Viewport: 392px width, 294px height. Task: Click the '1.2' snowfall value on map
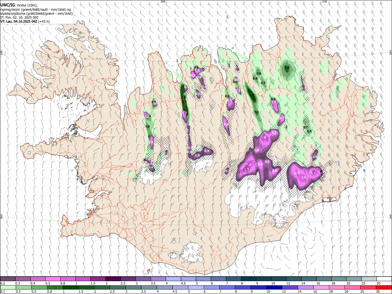point(249,165)
